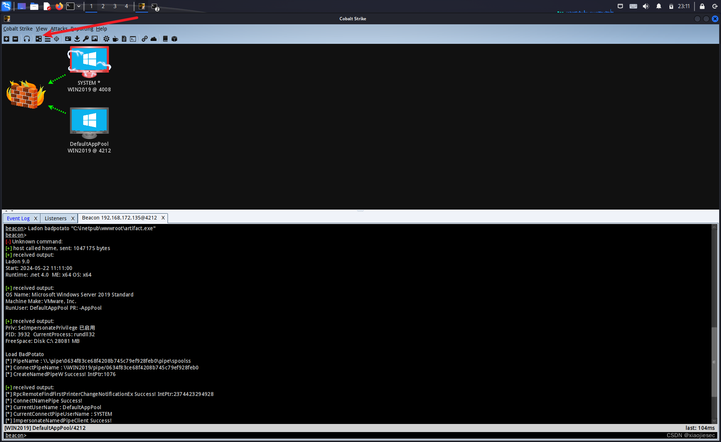This screenshot has width=721, height=442.
Task: Click the Connect to team server plus icon
Action: 6,39
